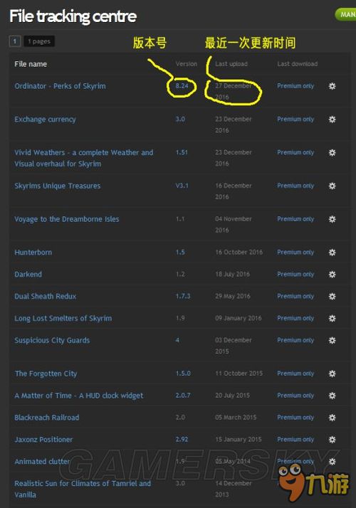Screen dimensions: 356x508
Task: Sort by Last upload column header
Action: pyautogui.click(x=231, y=64)
